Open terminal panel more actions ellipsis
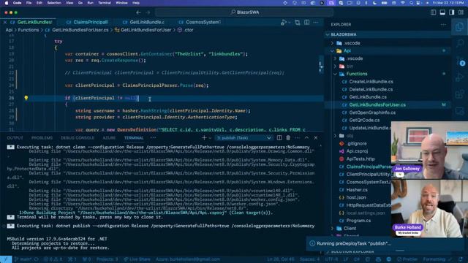Image resolution: width=468 pixels, height=263 pixels. pyautogui.click(x=298, y=138)
